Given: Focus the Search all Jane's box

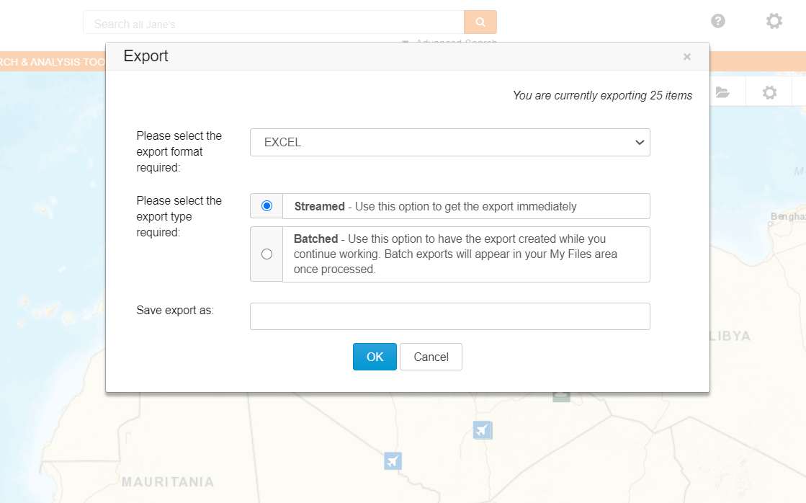Looking at the screenshot, I should click(274, 23).
